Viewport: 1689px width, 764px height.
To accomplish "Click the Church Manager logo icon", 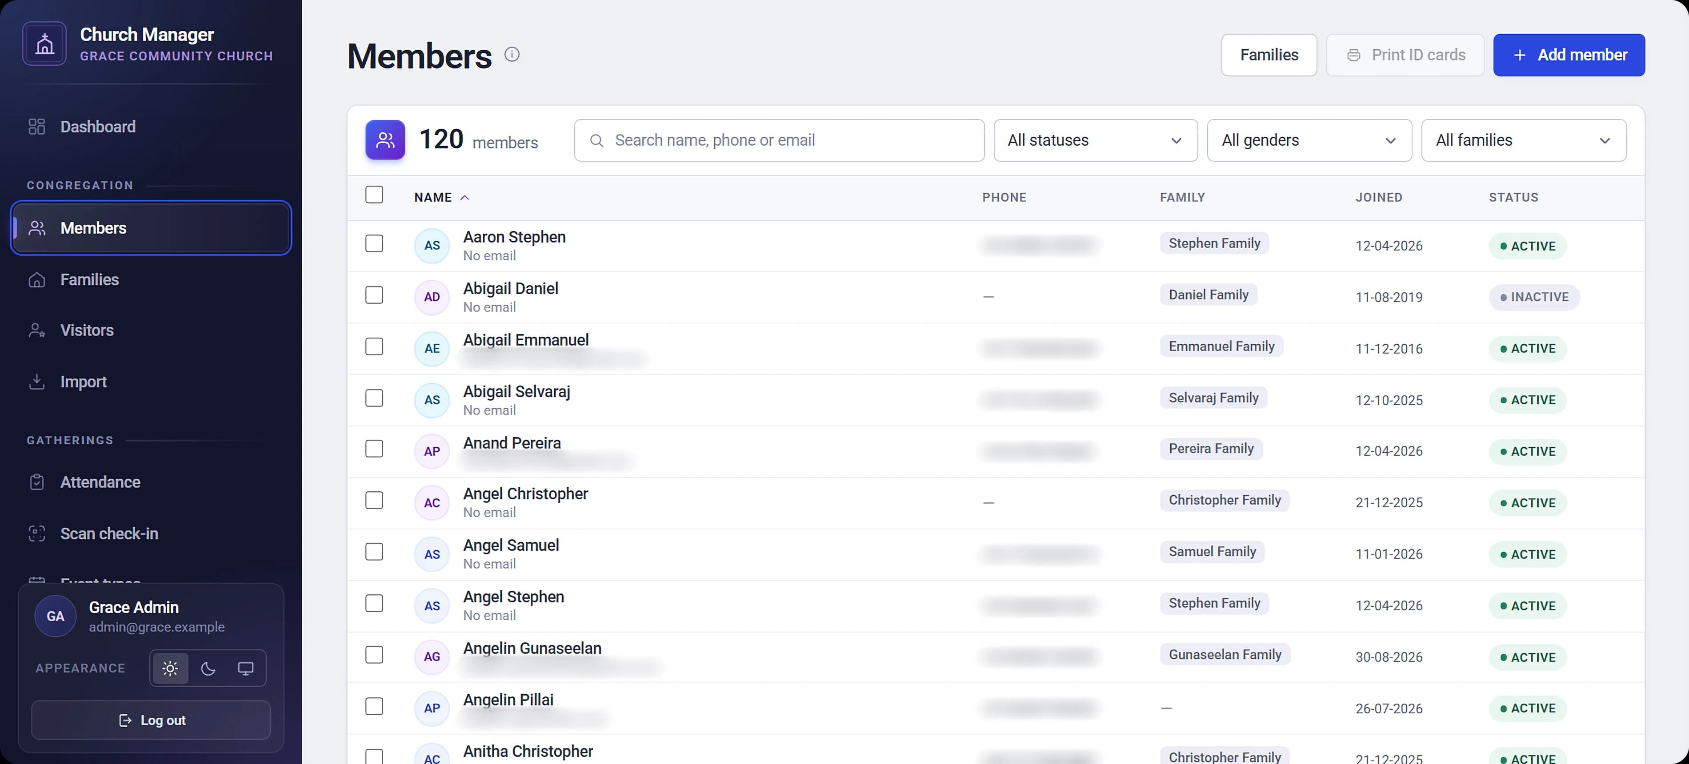I will pos(44,44).
